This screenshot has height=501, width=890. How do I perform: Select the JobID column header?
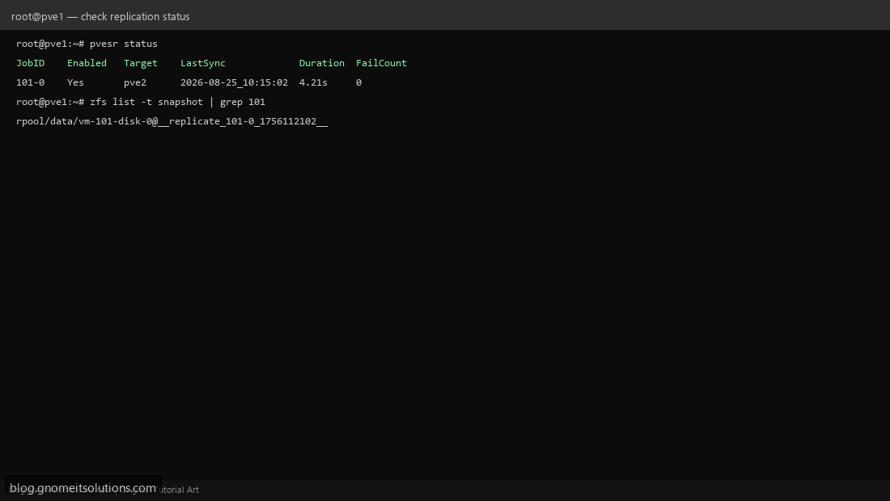tap(30, 63)
